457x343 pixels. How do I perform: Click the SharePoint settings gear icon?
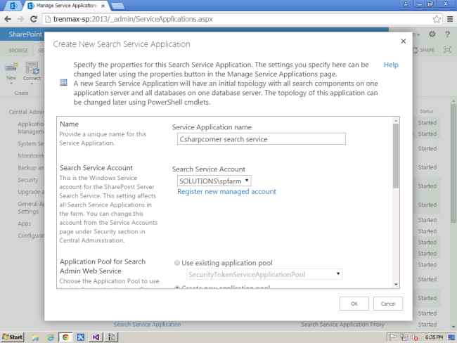[x=432, y=34]
